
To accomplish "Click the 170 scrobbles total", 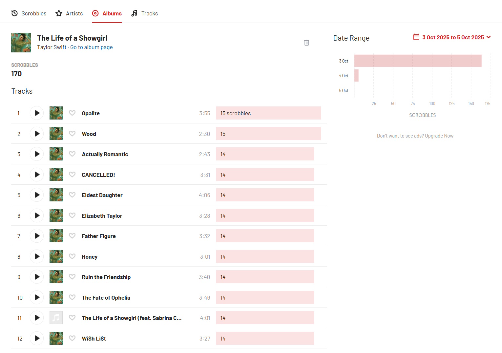I will click(16, 74).
